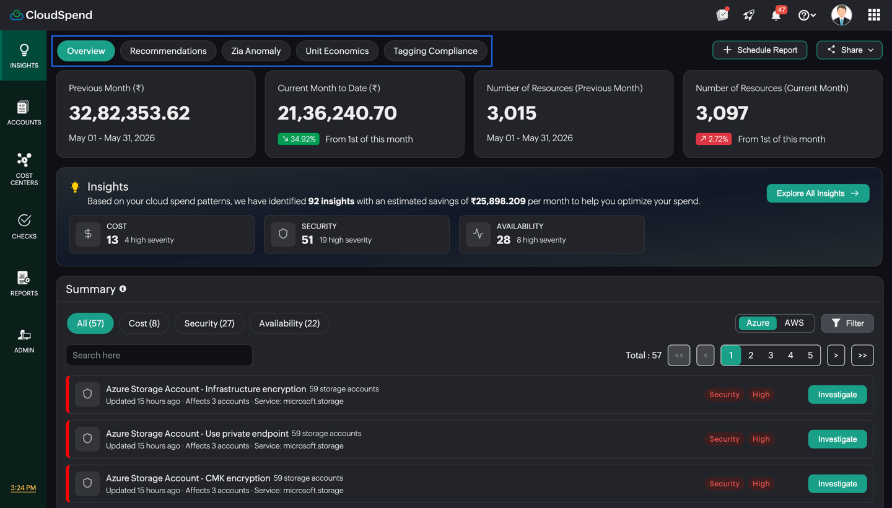Image resolution: width=892 pixels, height=508 pixels.
Task: Open notifications bell with 47 badge
Action: (x=776, y=15)
